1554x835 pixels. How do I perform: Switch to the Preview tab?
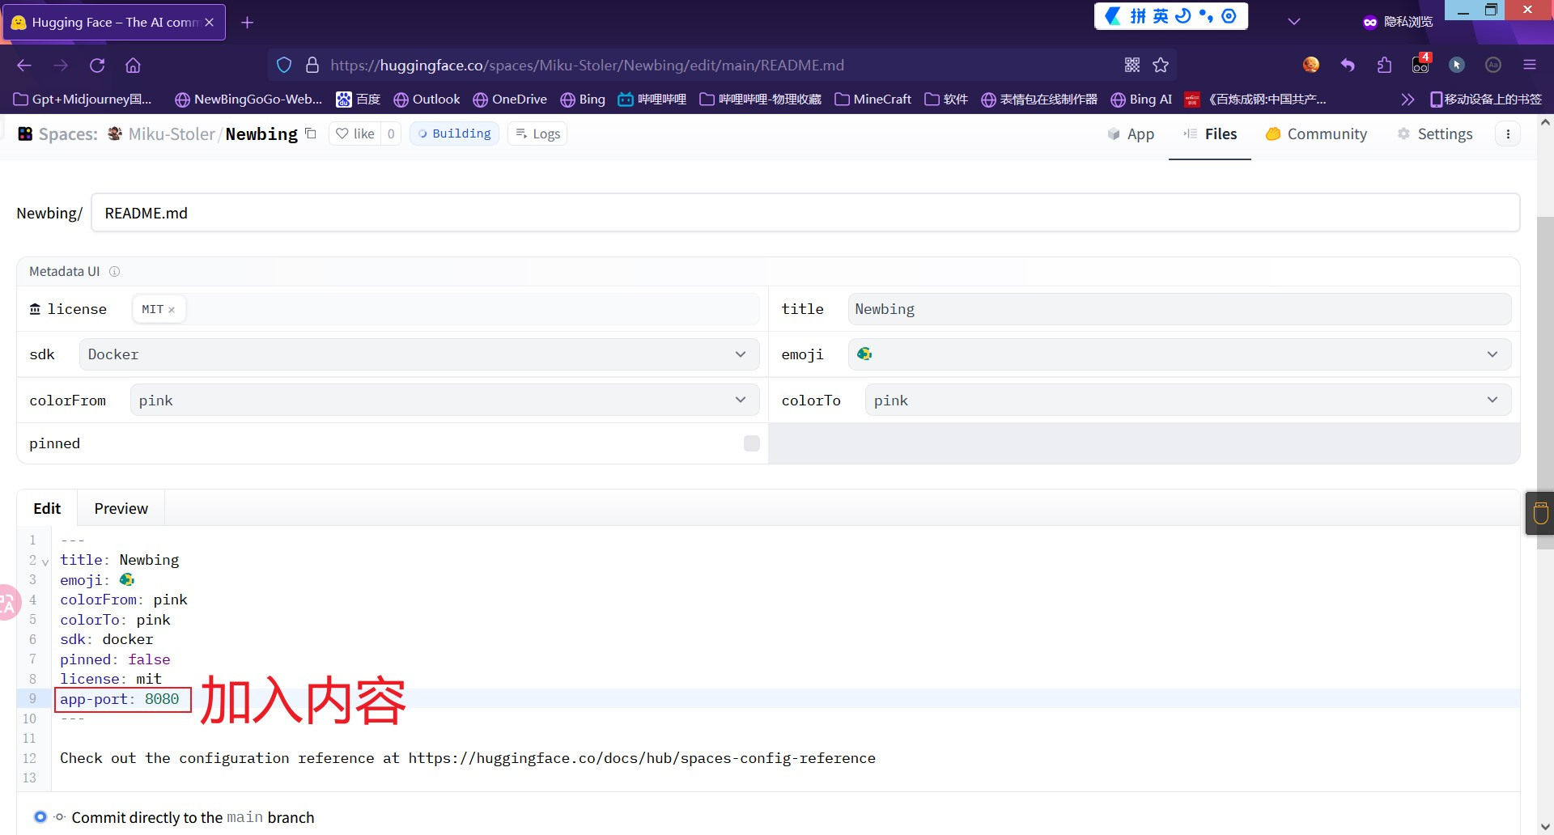coord(121,508)
